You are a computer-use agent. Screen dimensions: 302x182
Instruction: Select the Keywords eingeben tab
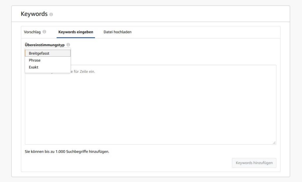(x=76, y=32)
